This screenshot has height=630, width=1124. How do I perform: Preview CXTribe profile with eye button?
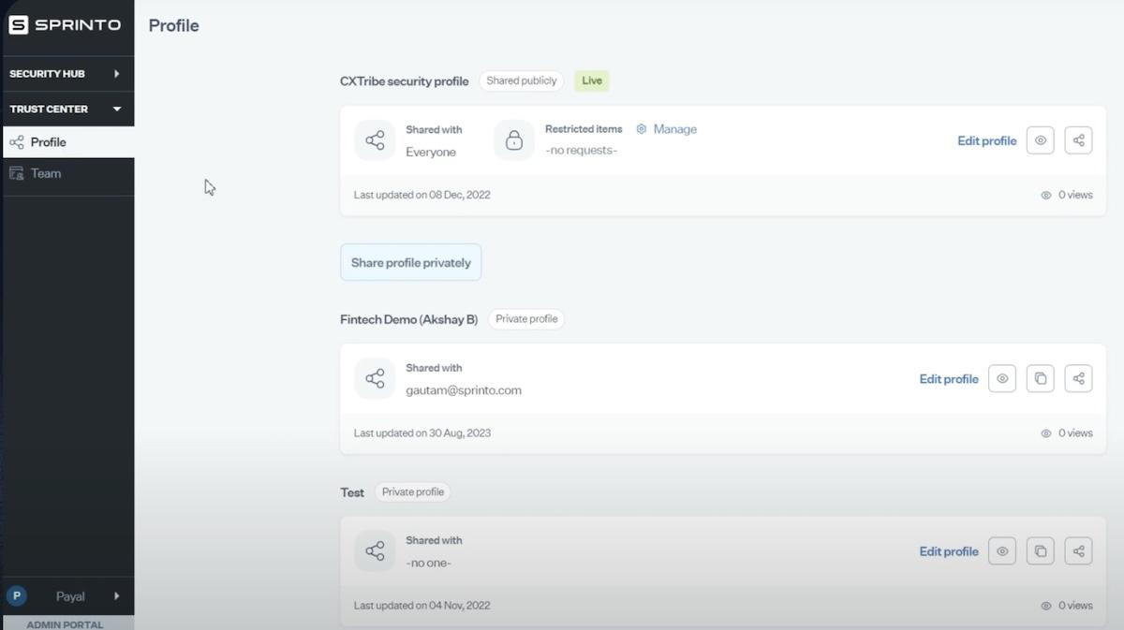1040,140
